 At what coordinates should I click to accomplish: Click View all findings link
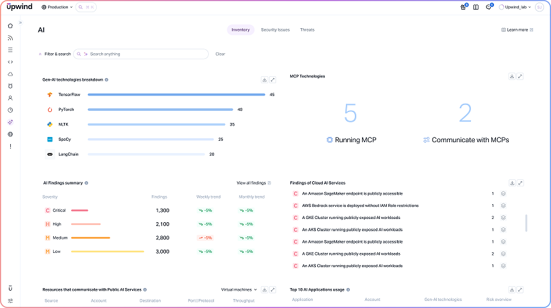pyautogui.click(x=254, y=183)
